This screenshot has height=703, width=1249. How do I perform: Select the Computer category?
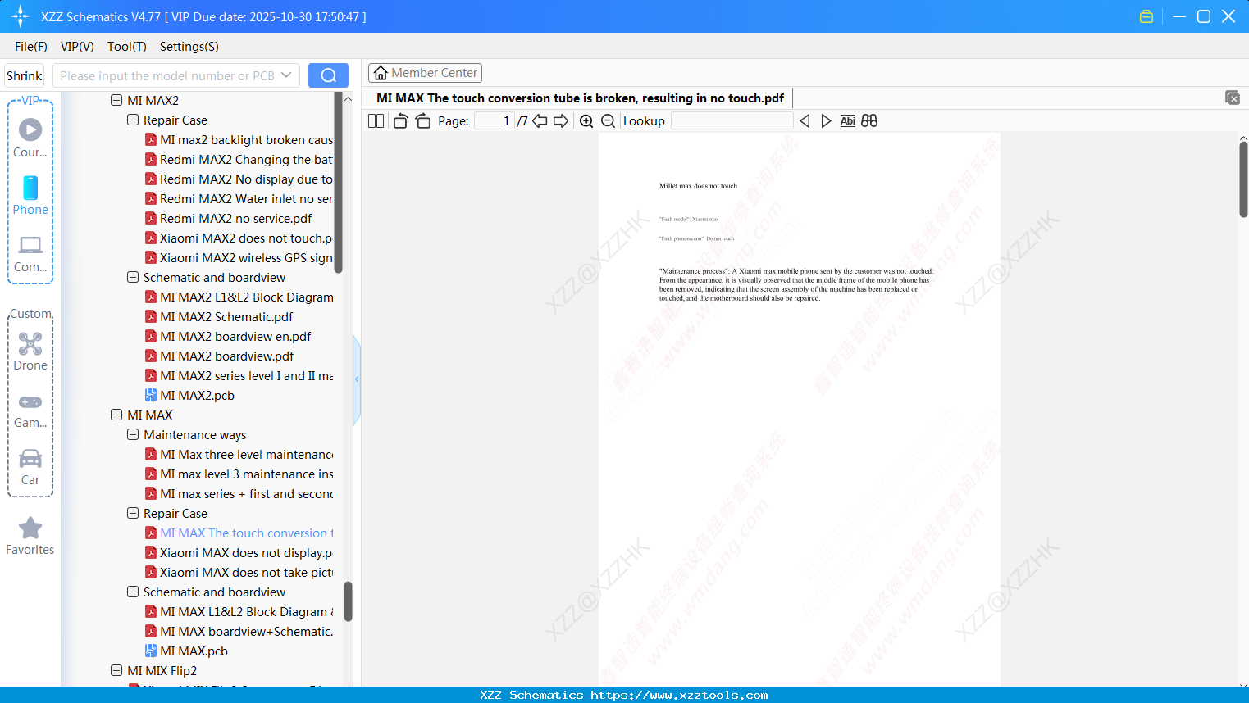(x=30, y=254)
